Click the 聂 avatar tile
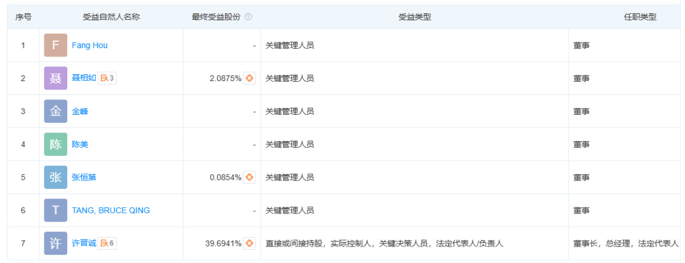Screen dimensions: 685x263 [x=56, y=79]
